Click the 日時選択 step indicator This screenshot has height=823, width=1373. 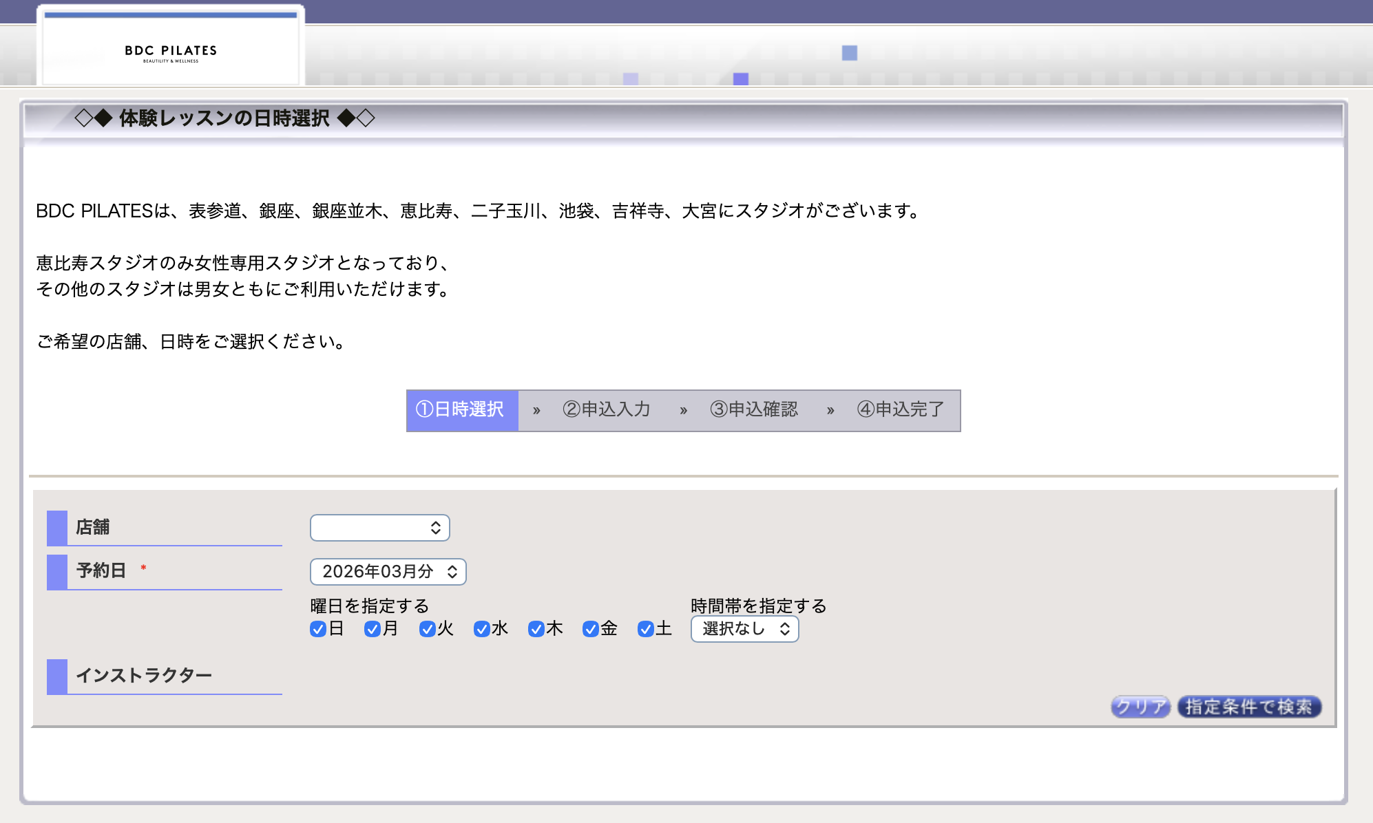(462, 410)
